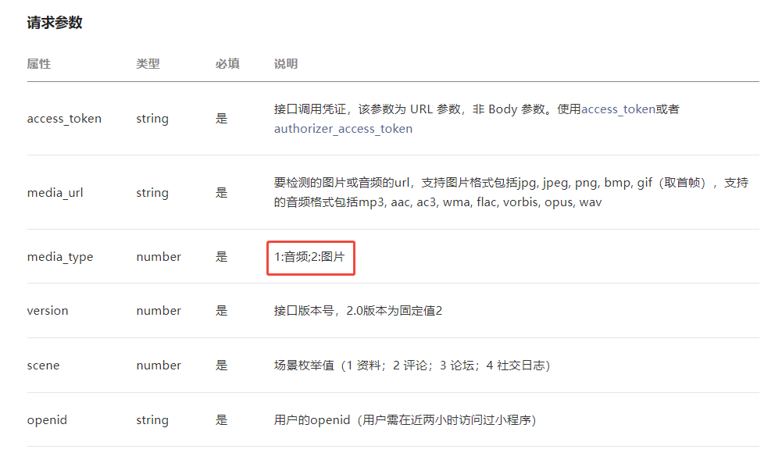Click the 是 value in media_url row
This screenshot has height=453, width=782.
(x=221, y=192)
